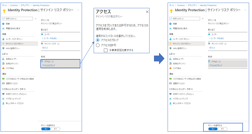The height and width of the screenshot is (134, 252).
Task: Collapse the left pane's sidebar with « chevron
Action: tap(36, 19)
